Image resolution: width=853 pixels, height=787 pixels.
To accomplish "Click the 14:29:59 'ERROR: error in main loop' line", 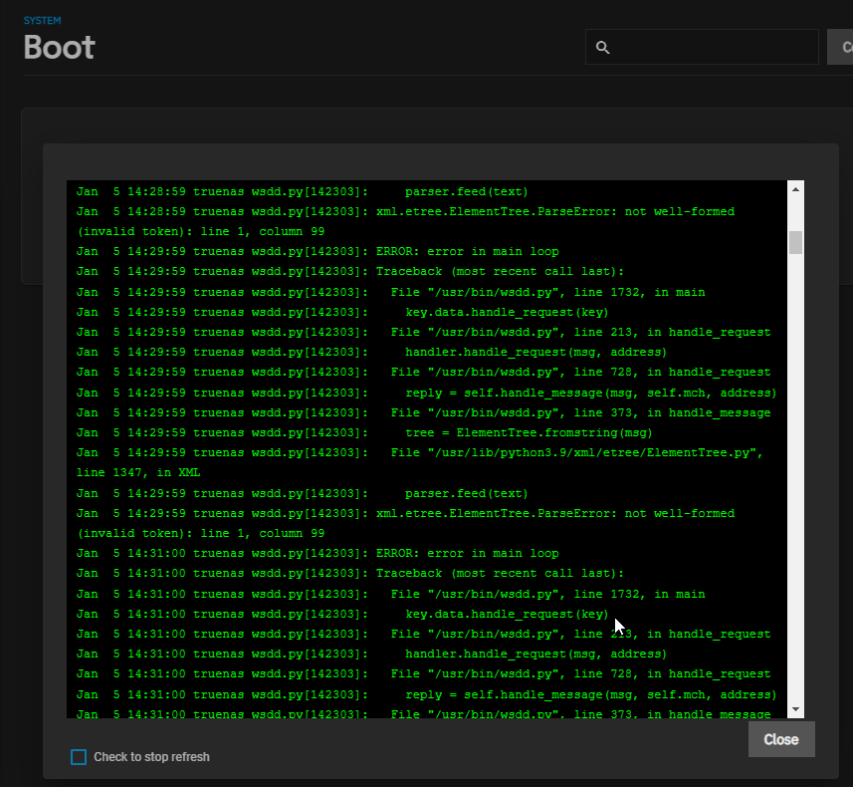I will coord(318,252).
